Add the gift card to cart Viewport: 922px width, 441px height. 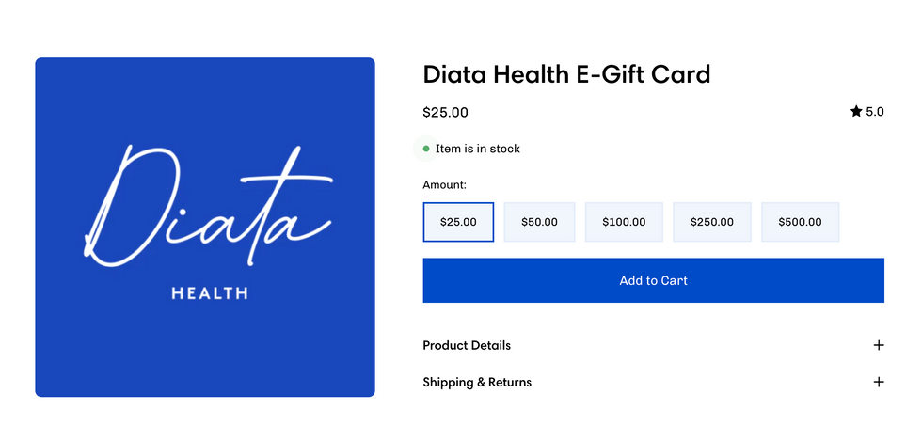[653, 280]
